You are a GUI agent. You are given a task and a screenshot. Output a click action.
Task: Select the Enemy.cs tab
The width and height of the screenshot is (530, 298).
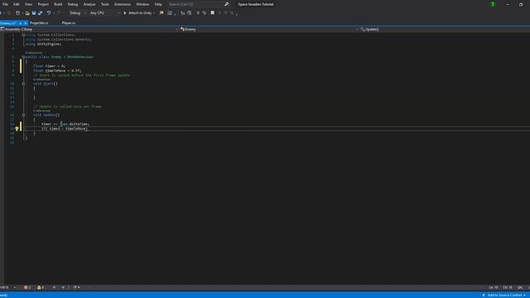(8, 23)
